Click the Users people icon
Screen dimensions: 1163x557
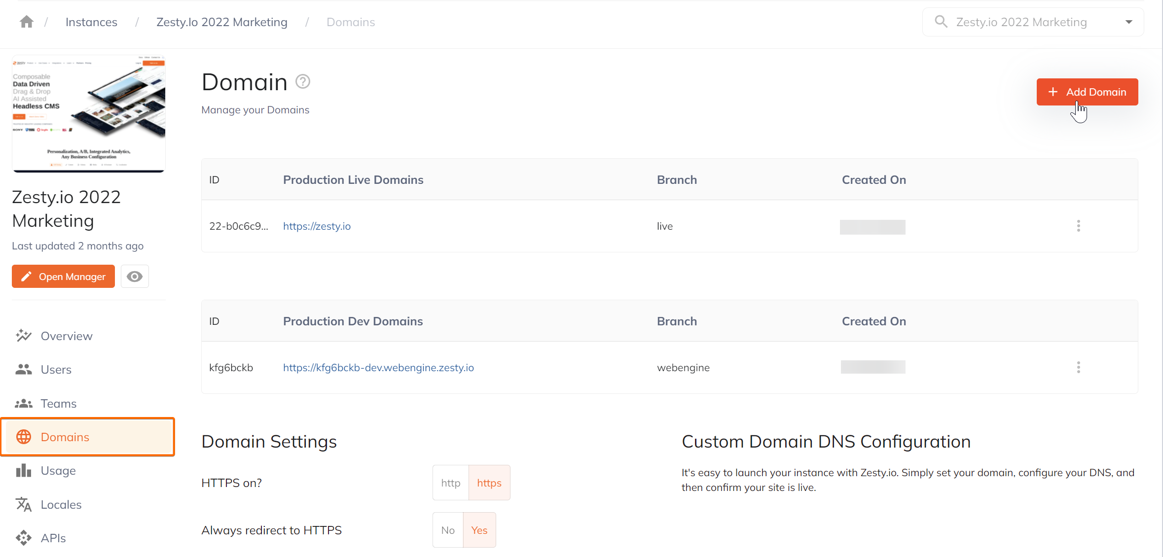pos(24,369)
